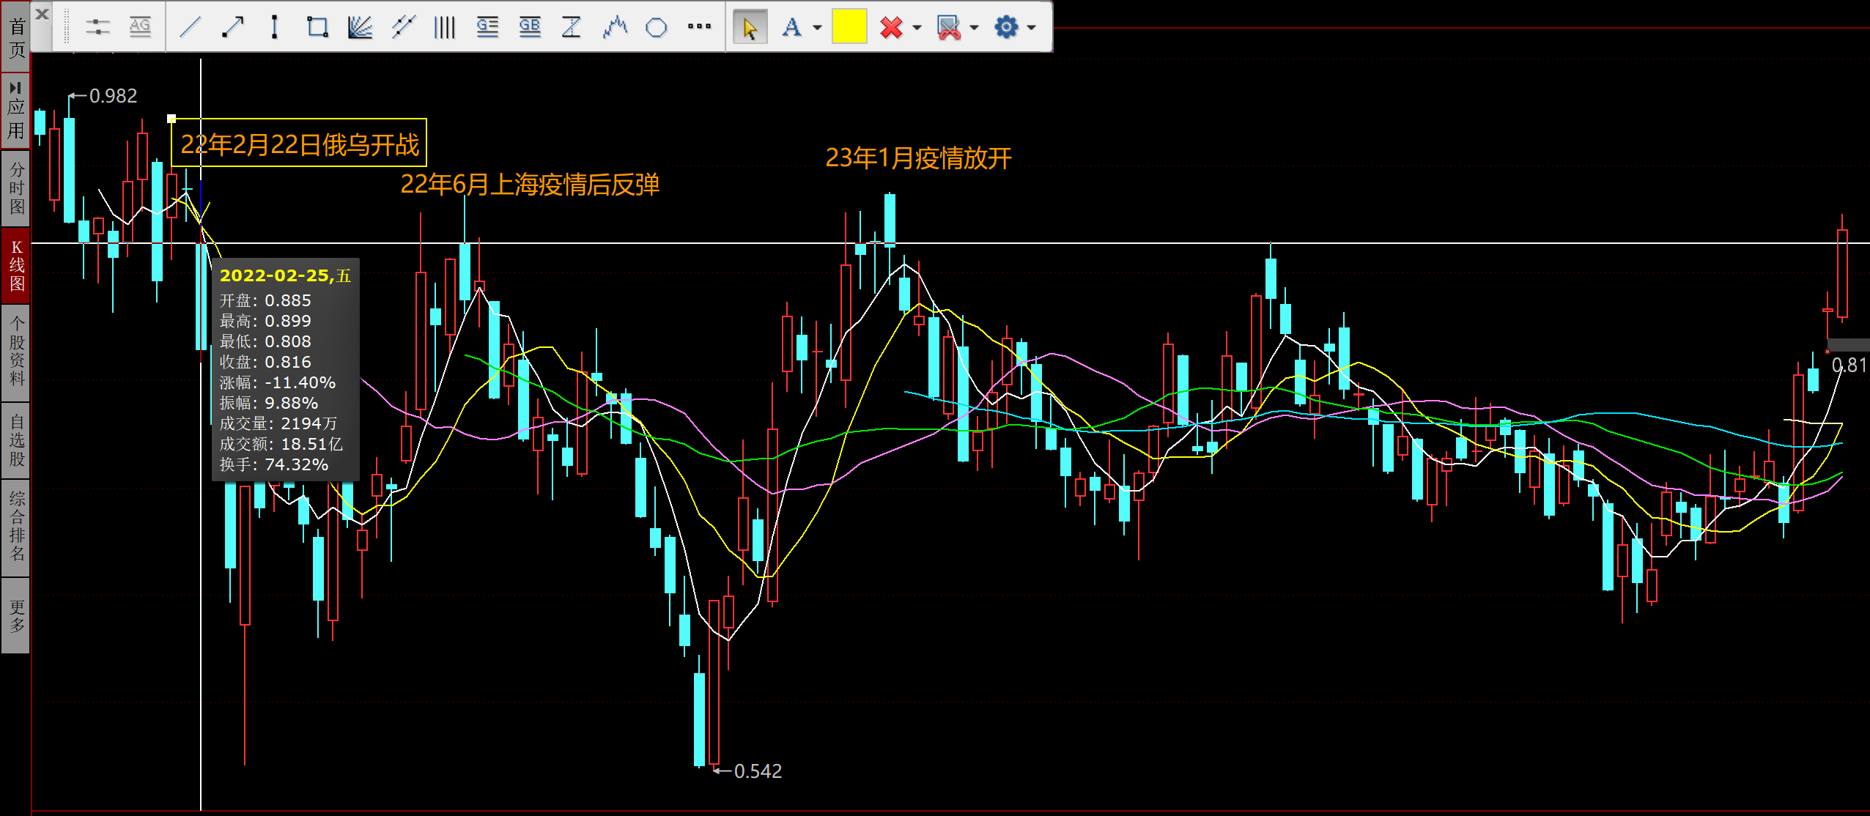1870x816 pixels.
Task: Switch to the 分时图 sidebar tab
Action: click(16, 188)
